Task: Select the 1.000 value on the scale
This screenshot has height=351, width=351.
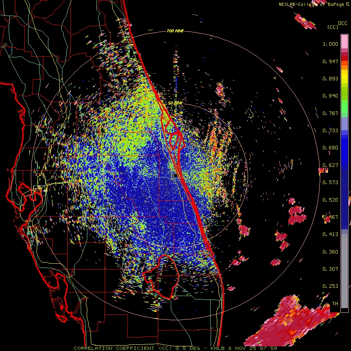Action: point(330,44)
